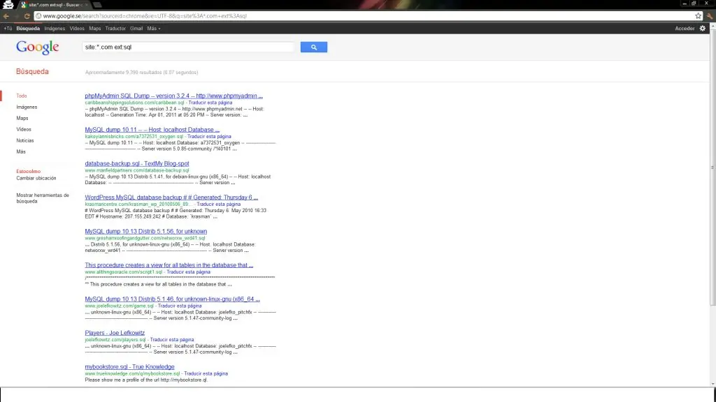716x402 pixels.
Task: Translate the caribbeanshippingsolutions result page
Action: [x=210, y=103]
